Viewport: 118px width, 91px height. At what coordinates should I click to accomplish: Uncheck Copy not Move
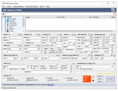tap(81, 69)
